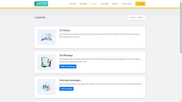Click the Tes Psikologi description paragraph

click(x=100, y=60)
